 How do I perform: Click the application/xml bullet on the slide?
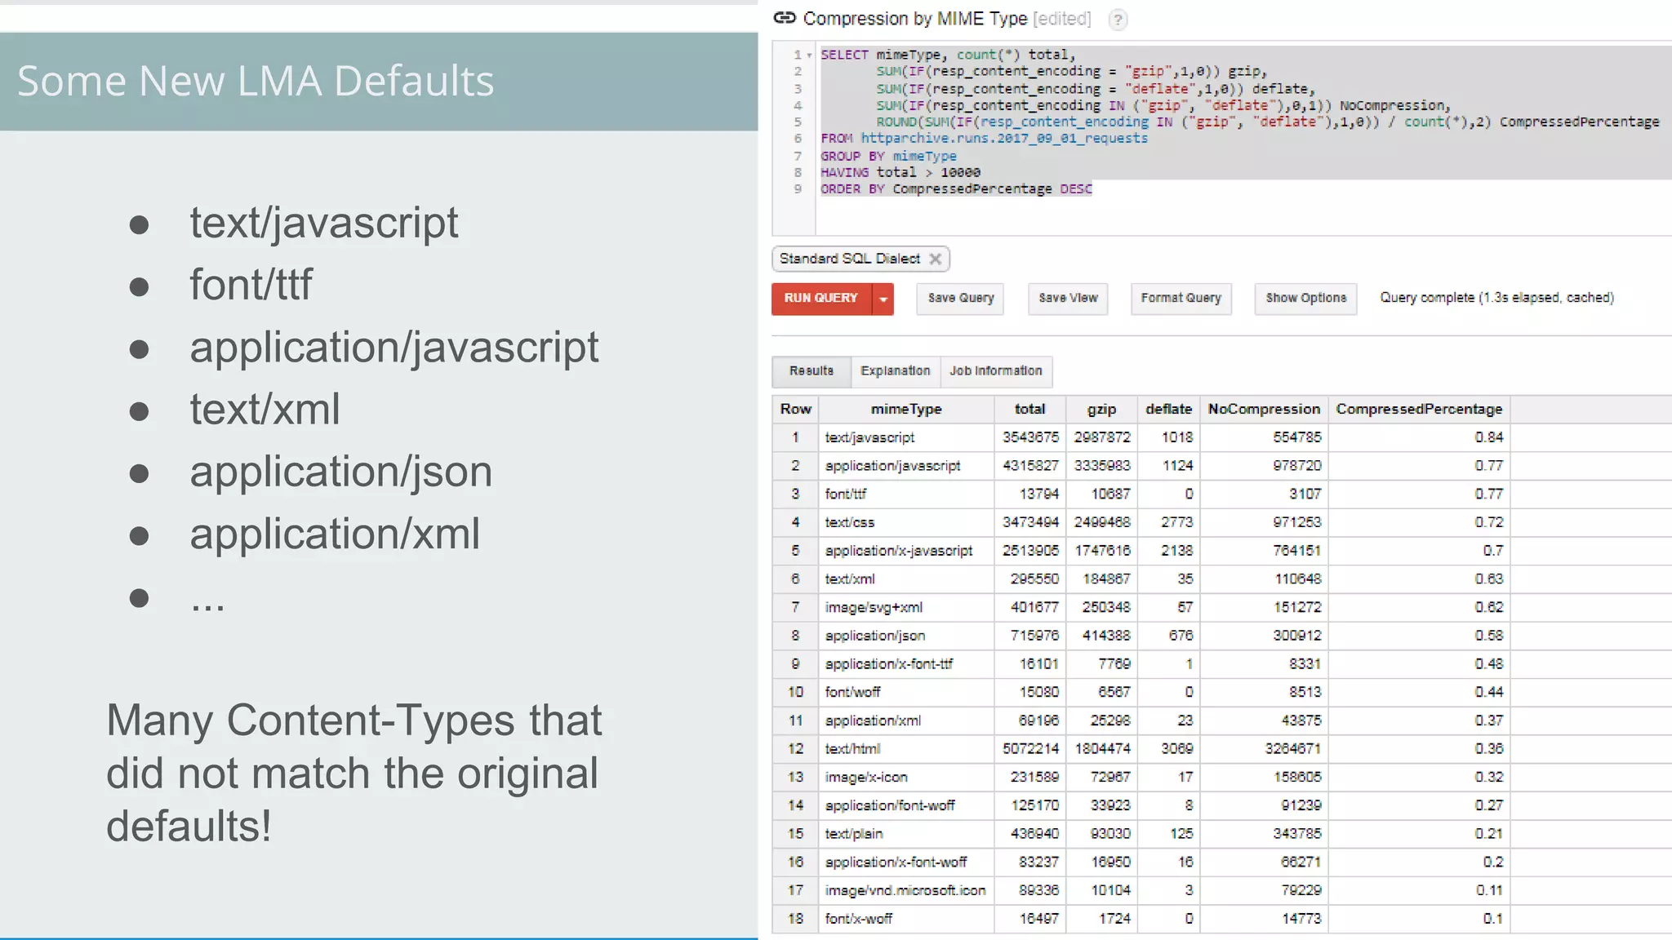(335, 534)
